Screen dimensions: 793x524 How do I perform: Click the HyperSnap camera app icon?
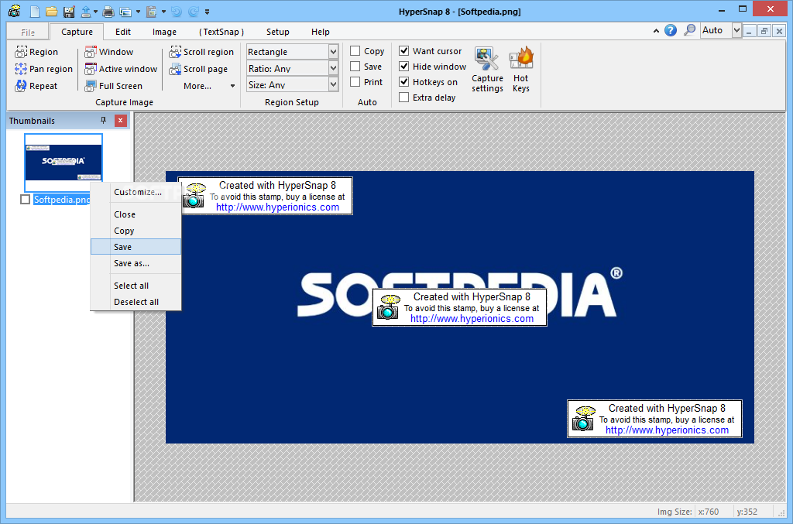tap(14, 11)
